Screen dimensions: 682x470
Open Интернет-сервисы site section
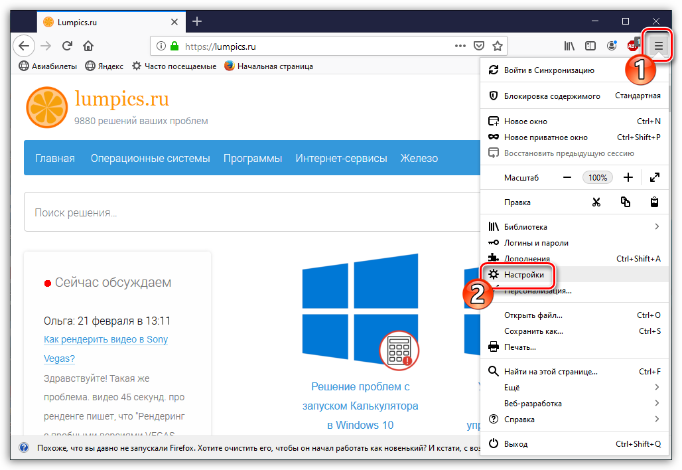[342, 159]
